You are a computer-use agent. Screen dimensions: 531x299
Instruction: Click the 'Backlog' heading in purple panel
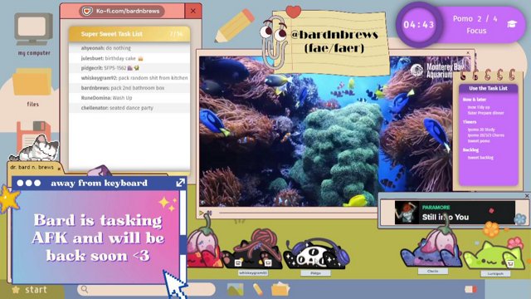470,149
